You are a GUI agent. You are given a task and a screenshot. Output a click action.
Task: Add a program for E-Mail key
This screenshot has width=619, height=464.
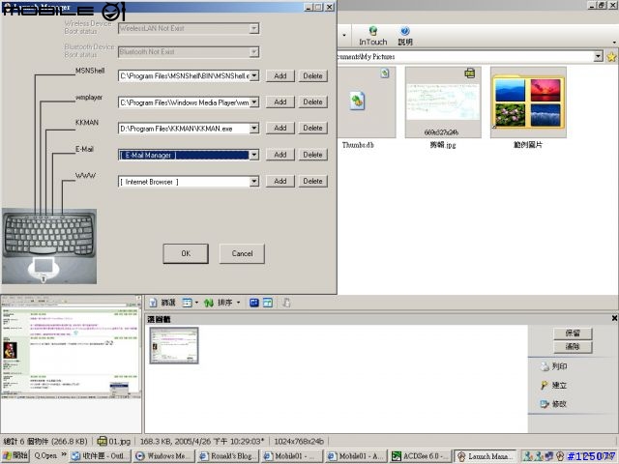[x=280, y=155]
